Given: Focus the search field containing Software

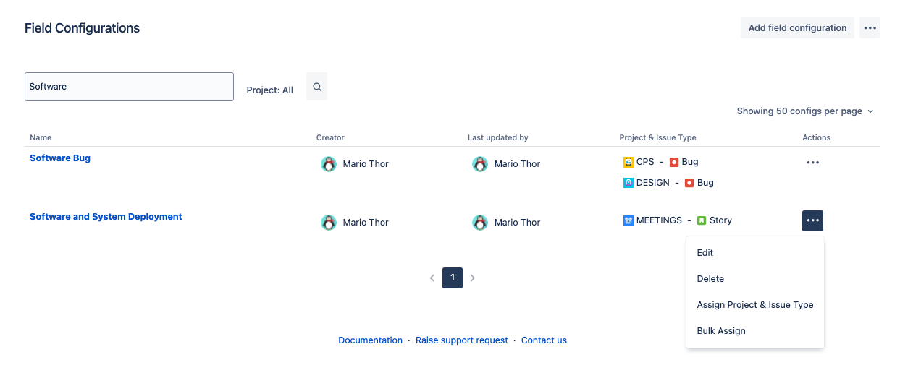Looking at the screenshot, I should [129, 87].
